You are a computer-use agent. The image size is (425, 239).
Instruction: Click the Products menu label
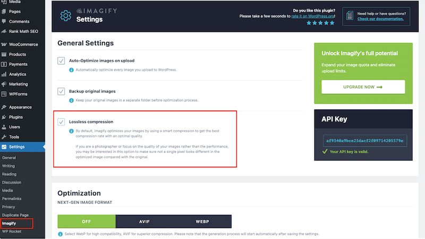point(18,55)
